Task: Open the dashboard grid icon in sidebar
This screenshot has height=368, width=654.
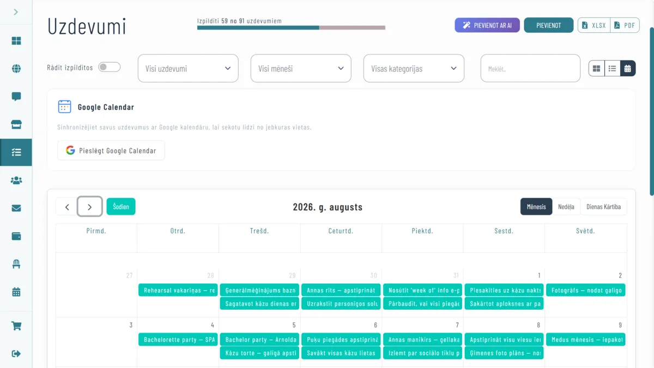Action: (16, 41)
